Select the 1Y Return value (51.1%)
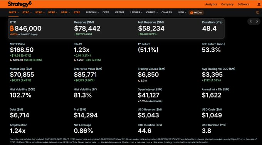Screen dimensions: 262x145 click(148, 50)
